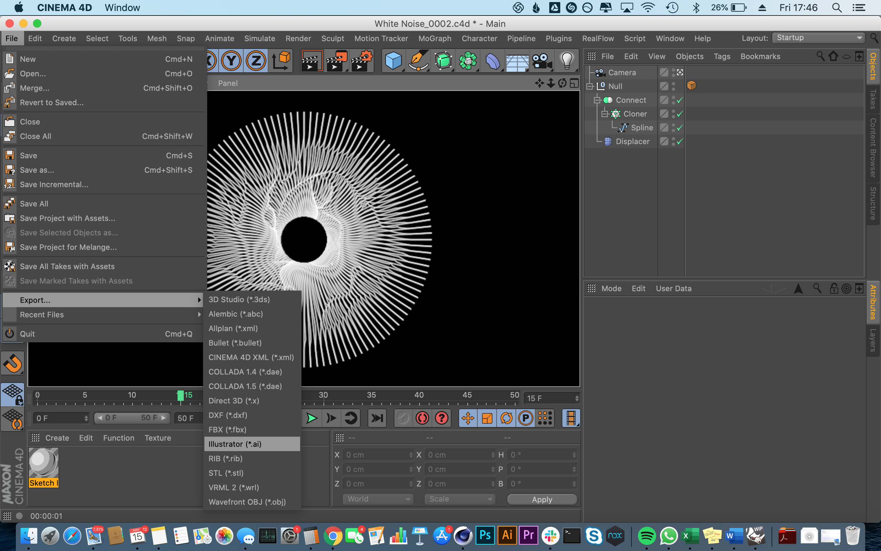Click the Cube primitive icon
The height and width of the screenshot is (551, 881).
point(393,61)
